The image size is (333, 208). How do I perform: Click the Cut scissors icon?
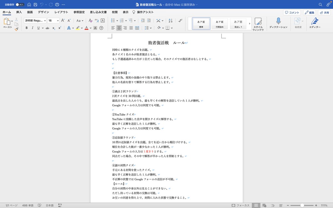point(16,19)
